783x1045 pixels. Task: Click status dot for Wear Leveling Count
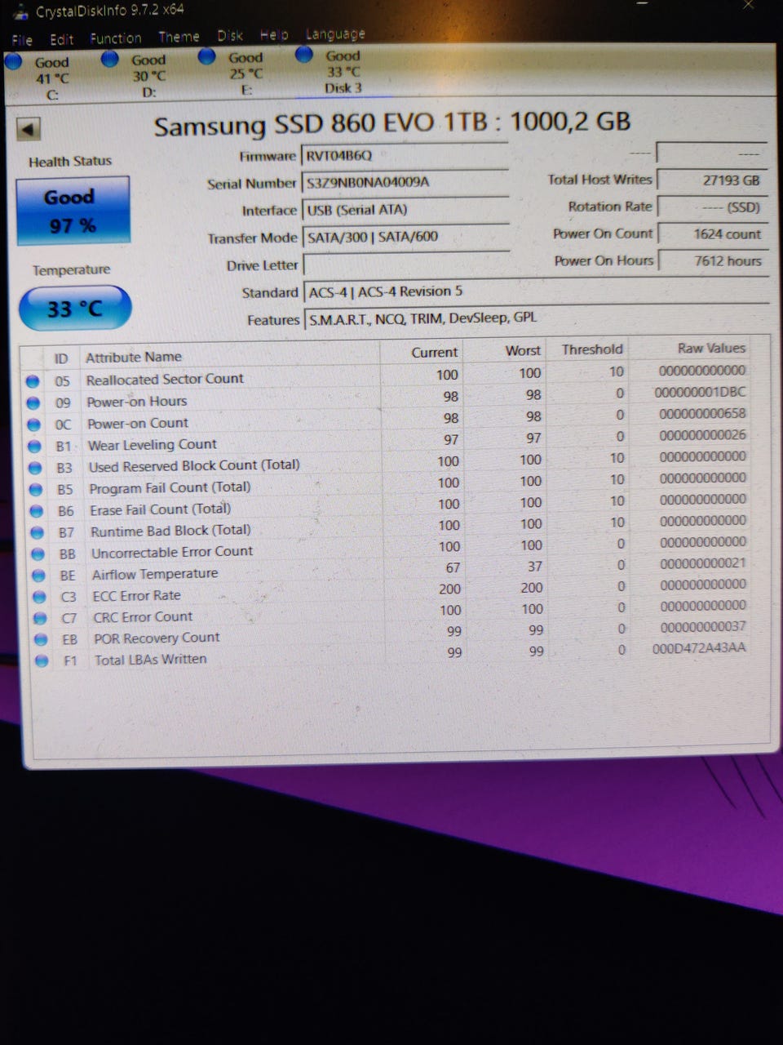point(35,447)
